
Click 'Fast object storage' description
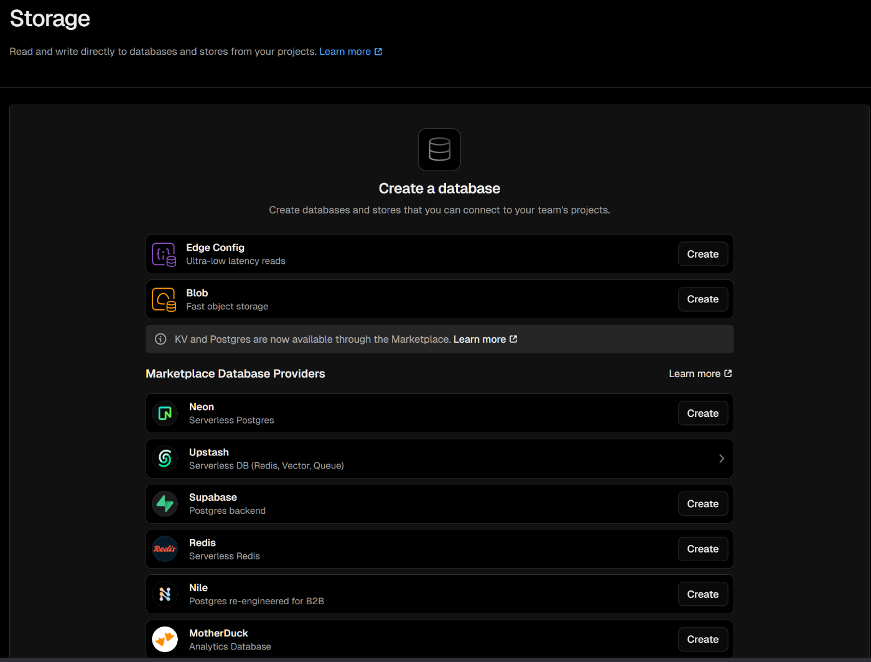coord(227,307)
